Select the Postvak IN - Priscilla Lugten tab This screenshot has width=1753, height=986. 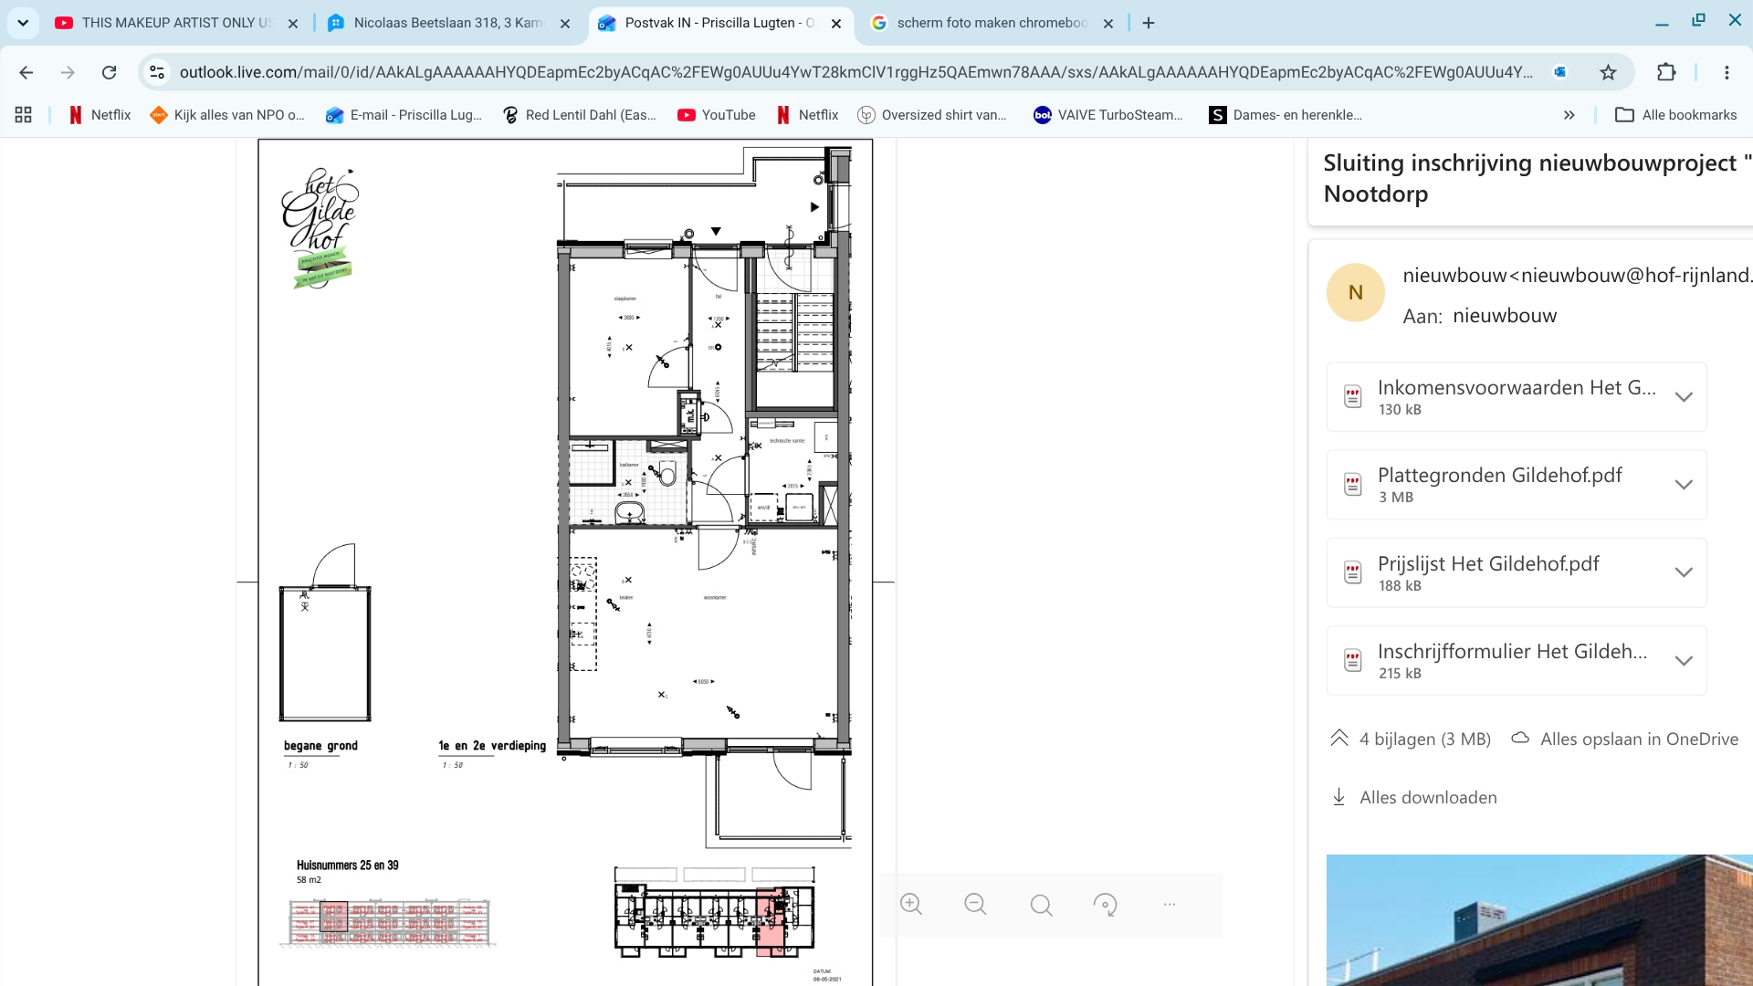pos(720,23)
